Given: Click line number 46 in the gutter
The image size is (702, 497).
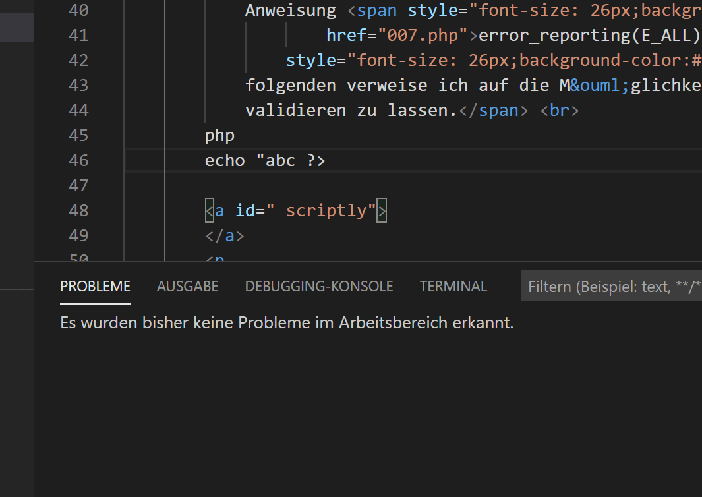Looking at the screenshot, I should pos(78,160).
